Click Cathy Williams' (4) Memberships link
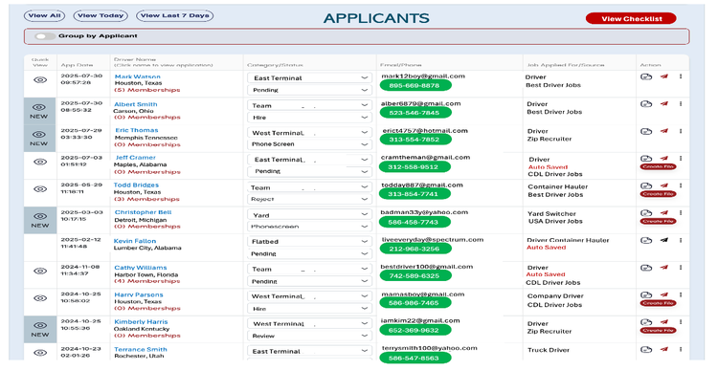This screenshot has height=392, width=718. point(147,281)
